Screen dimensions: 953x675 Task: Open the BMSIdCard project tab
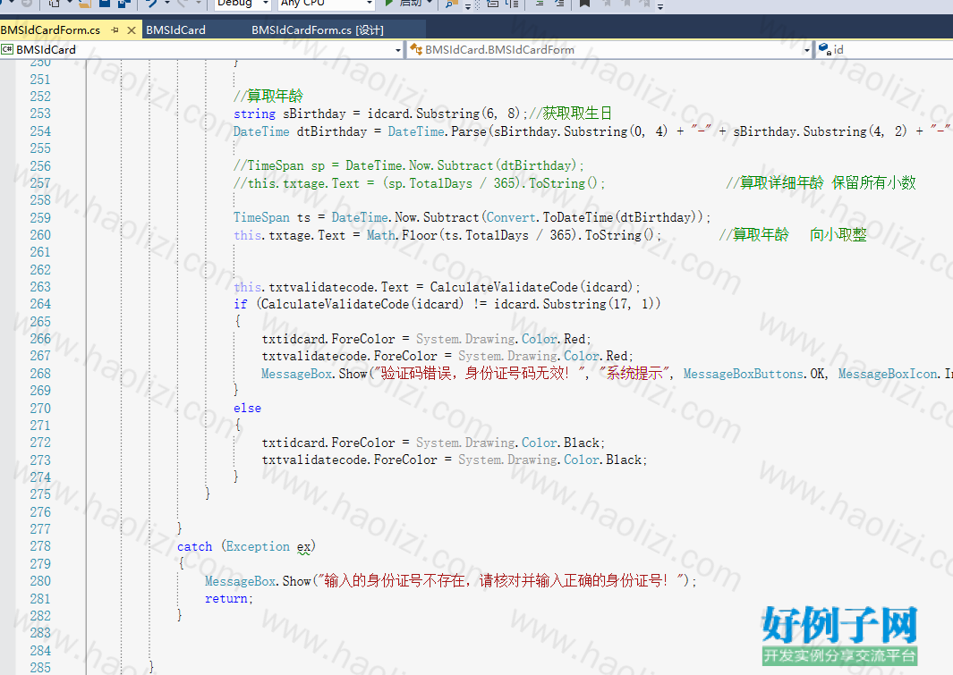pos(175,30)
